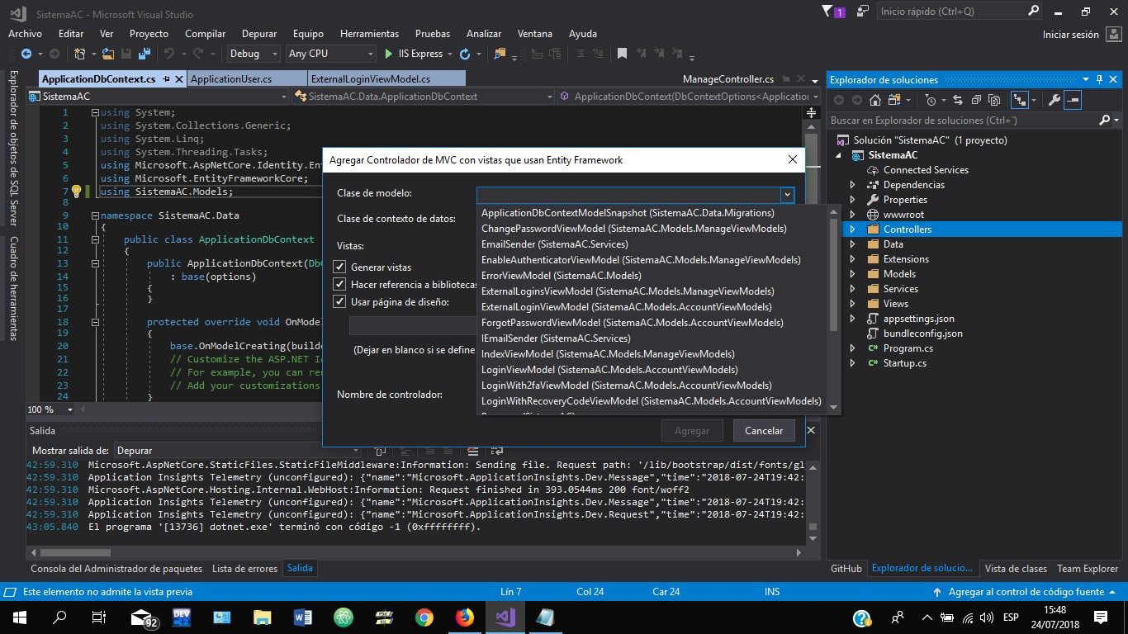Image resolution: width=1128 pixels, height=634 pixels.
Task: Click the bookmark icon in toolbar
Action: point(622,54)
